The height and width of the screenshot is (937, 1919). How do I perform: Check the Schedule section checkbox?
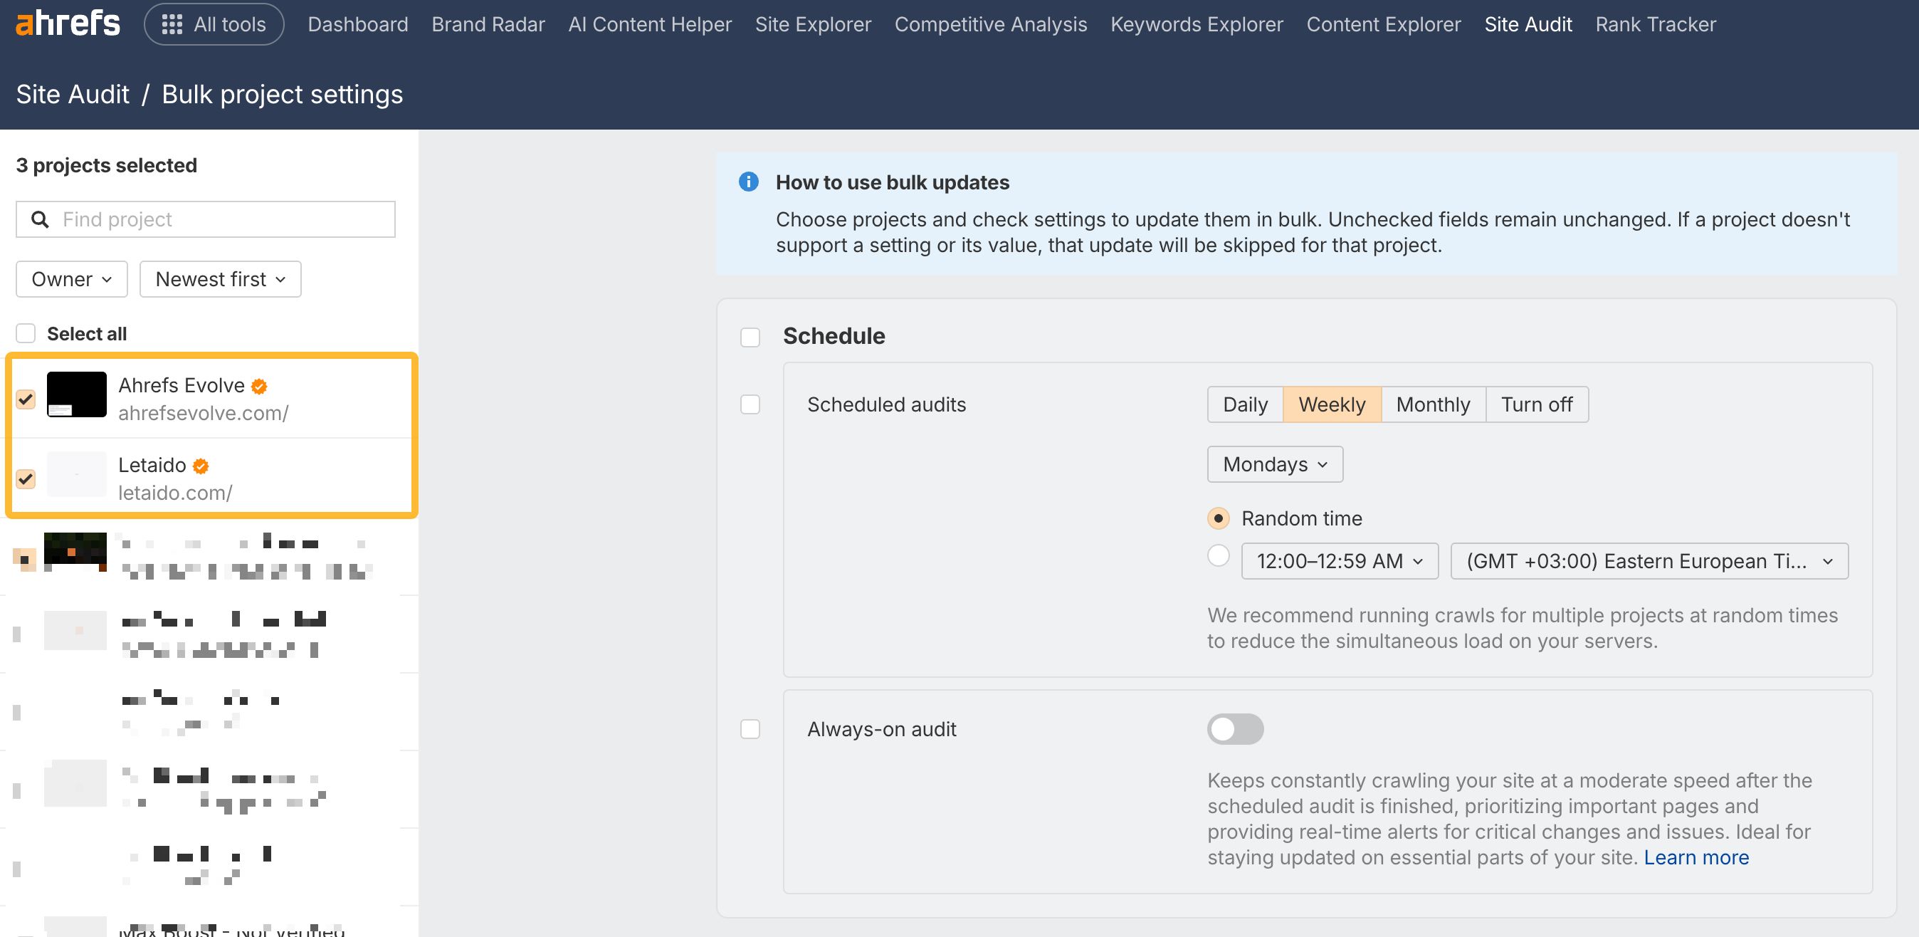point(750,337)
